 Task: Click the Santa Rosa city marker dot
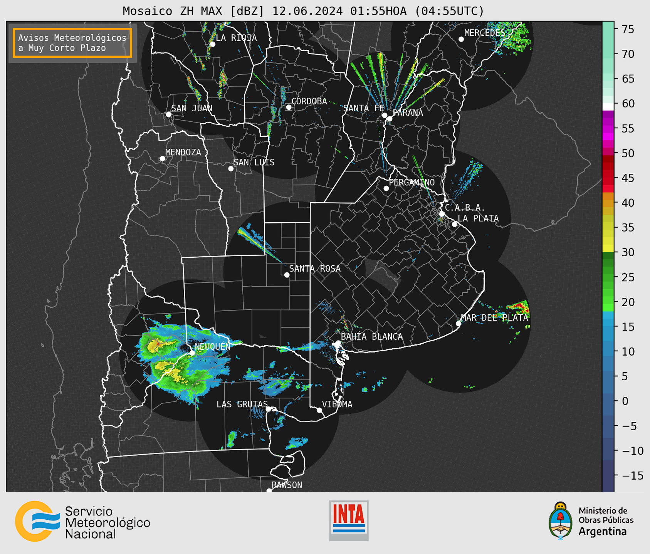(287, 275)
